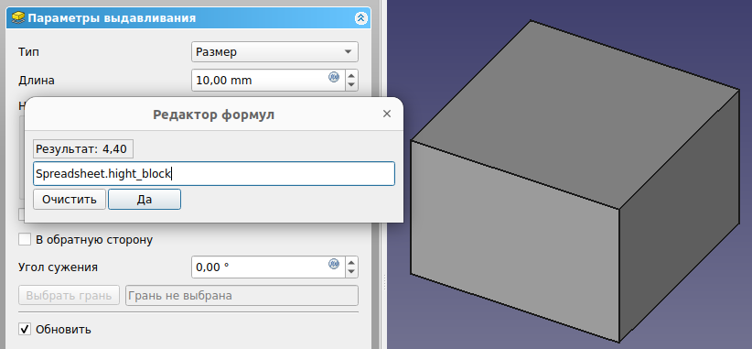The image size is (752, 349).
Task: Confirm the formula with Да
Action: click(145, 199)
